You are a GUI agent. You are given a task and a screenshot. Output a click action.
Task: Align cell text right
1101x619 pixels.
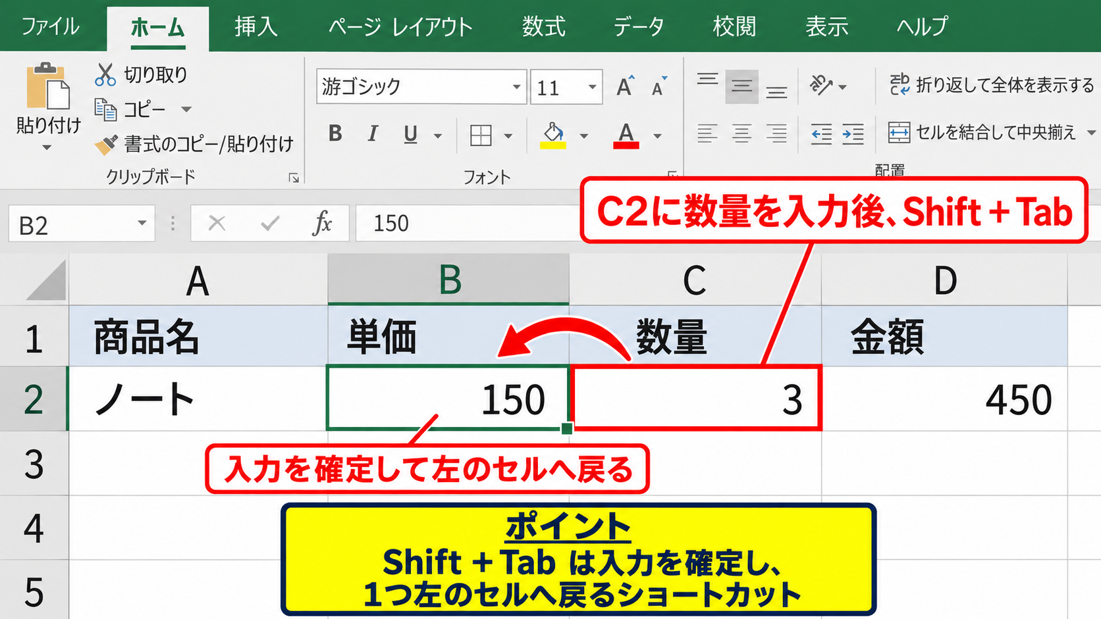pos(777,134)
